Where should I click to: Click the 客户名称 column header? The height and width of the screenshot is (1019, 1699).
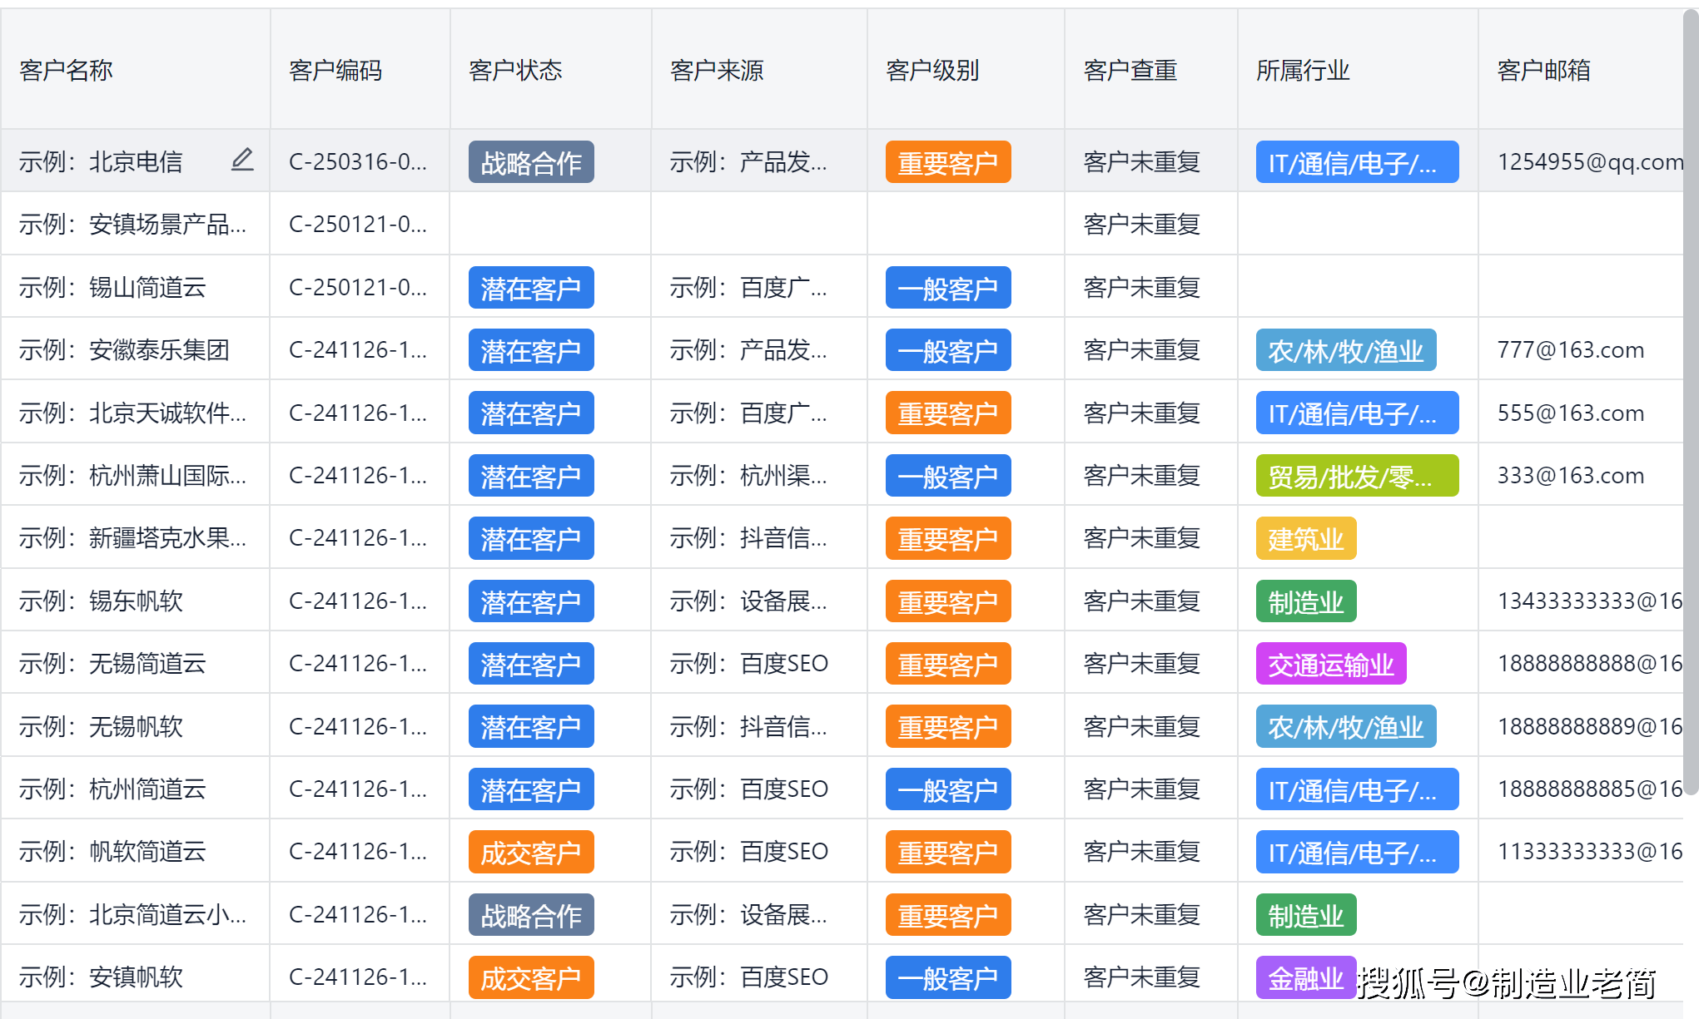[x=65, y=71]
